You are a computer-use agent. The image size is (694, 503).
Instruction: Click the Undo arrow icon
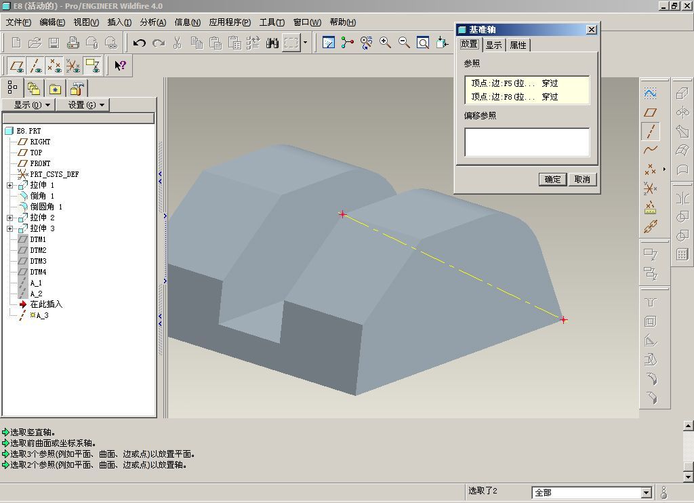point(140,43)
